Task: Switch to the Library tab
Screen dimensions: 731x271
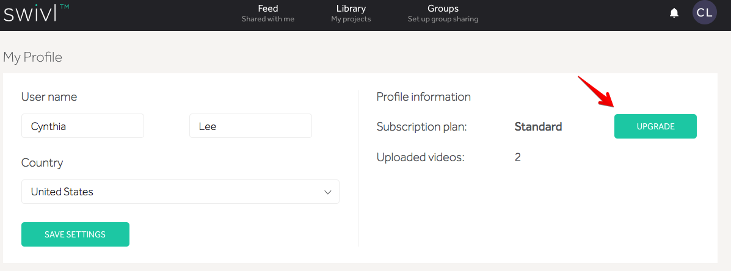Action: [x=351, y=13]
